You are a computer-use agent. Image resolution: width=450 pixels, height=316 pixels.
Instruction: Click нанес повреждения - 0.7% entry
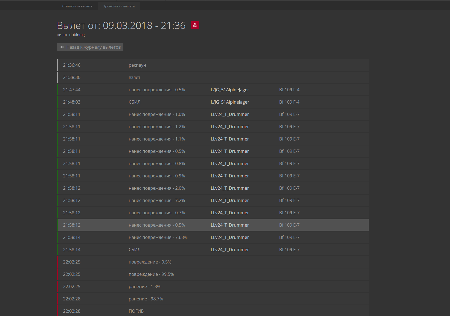point(157,213)
